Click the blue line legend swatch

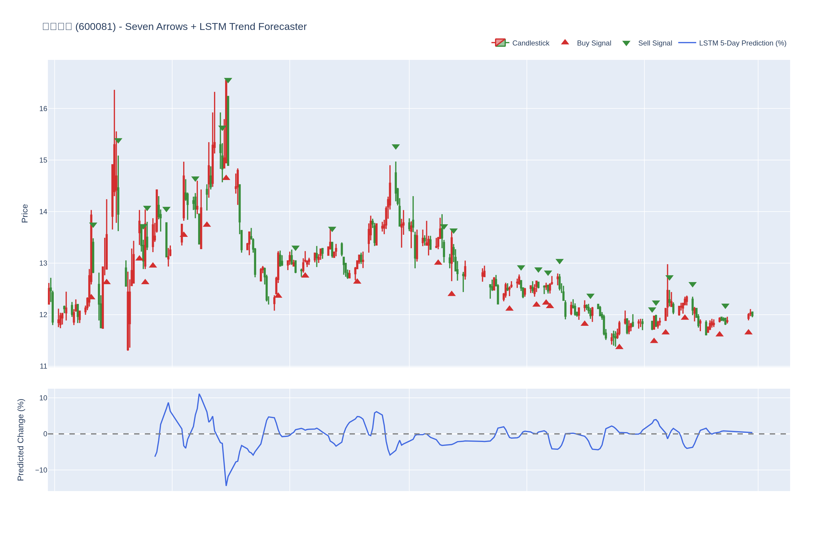pyautogui.click(x=687, y=43)
